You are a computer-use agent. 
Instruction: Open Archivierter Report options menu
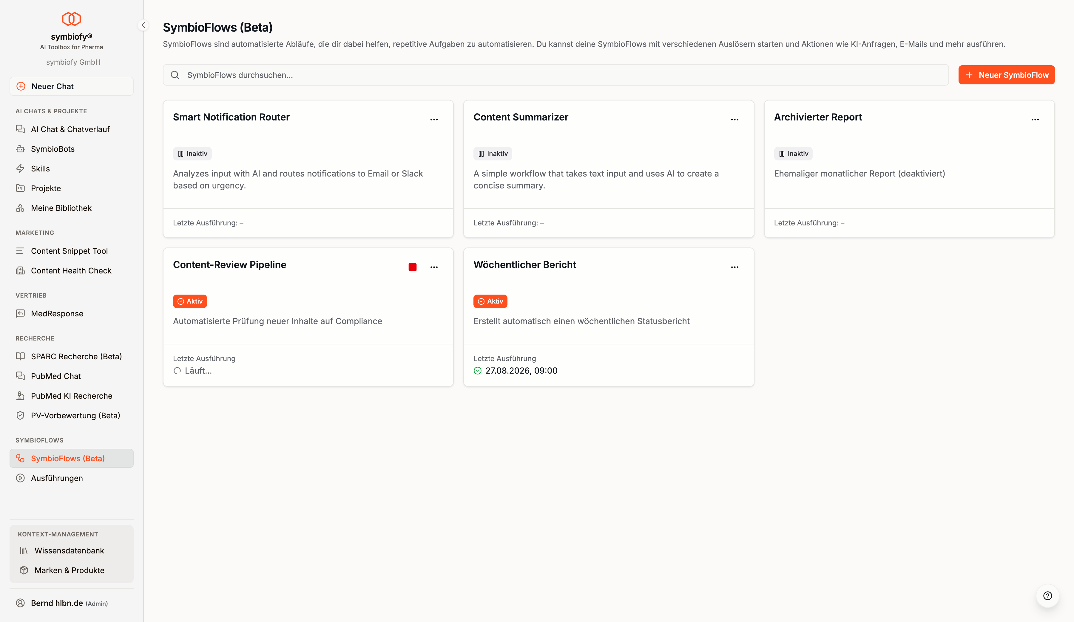1035,120
